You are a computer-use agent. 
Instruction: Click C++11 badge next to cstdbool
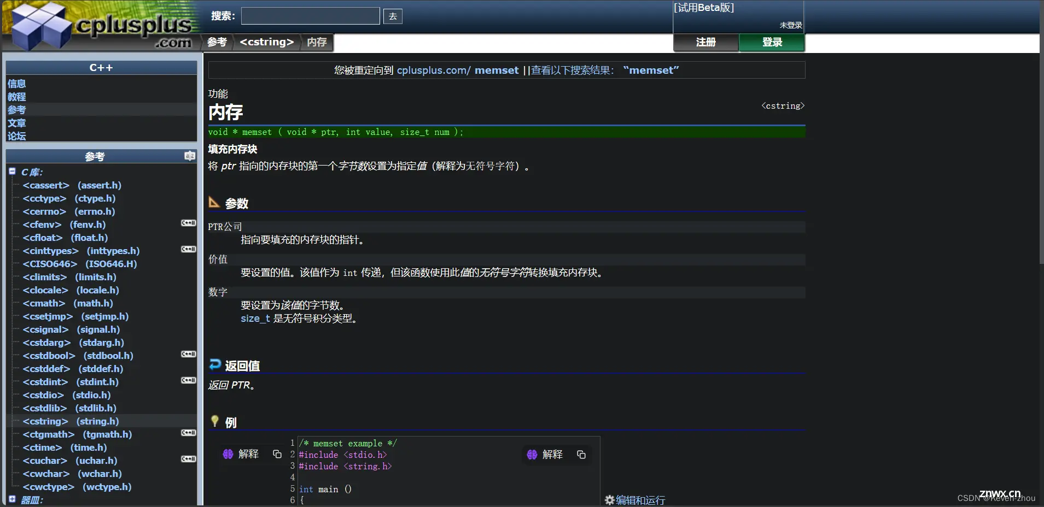(x=188, y=354)
